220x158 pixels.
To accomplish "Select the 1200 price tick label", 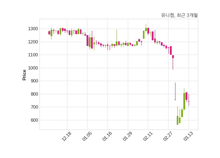I will [32, 42].
